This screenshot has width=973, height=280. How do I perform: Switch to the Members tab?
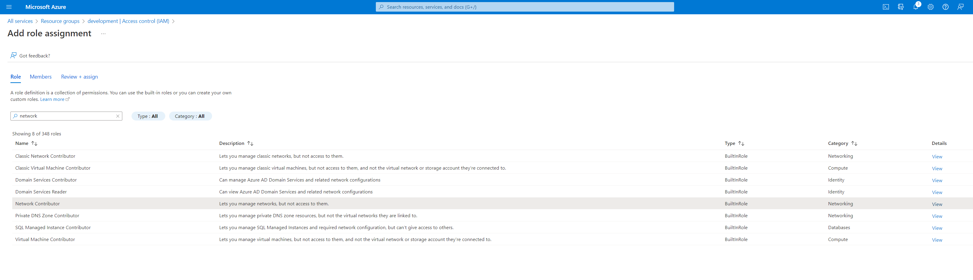click(40, 76)
